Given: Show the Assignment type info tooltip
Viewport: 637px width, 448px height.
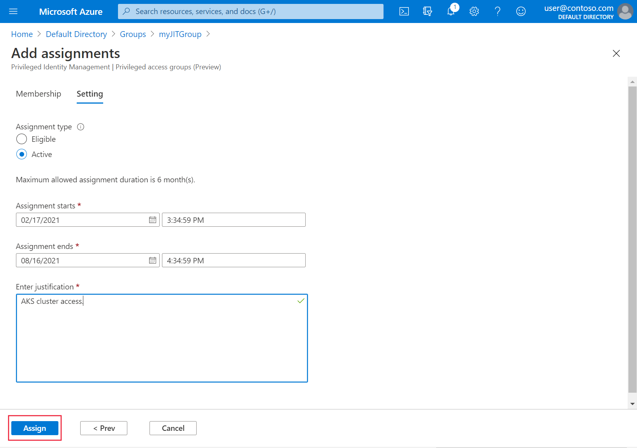Looking at the screenshot, I should pos(81,127).
